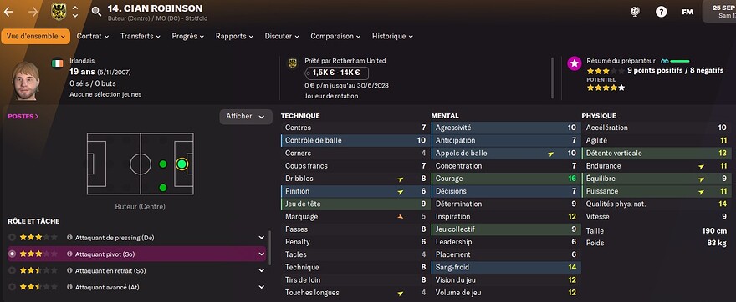Select the Attaquant en retrait (So) role radio
Image resolution: width=736 pixels, height=302 pixels.
13,270
